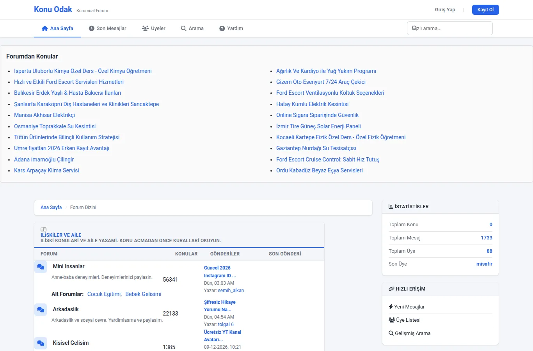Collapse the İlişkiler ve Aile category toggle
The image size is (533, 351).
[44, 229]
